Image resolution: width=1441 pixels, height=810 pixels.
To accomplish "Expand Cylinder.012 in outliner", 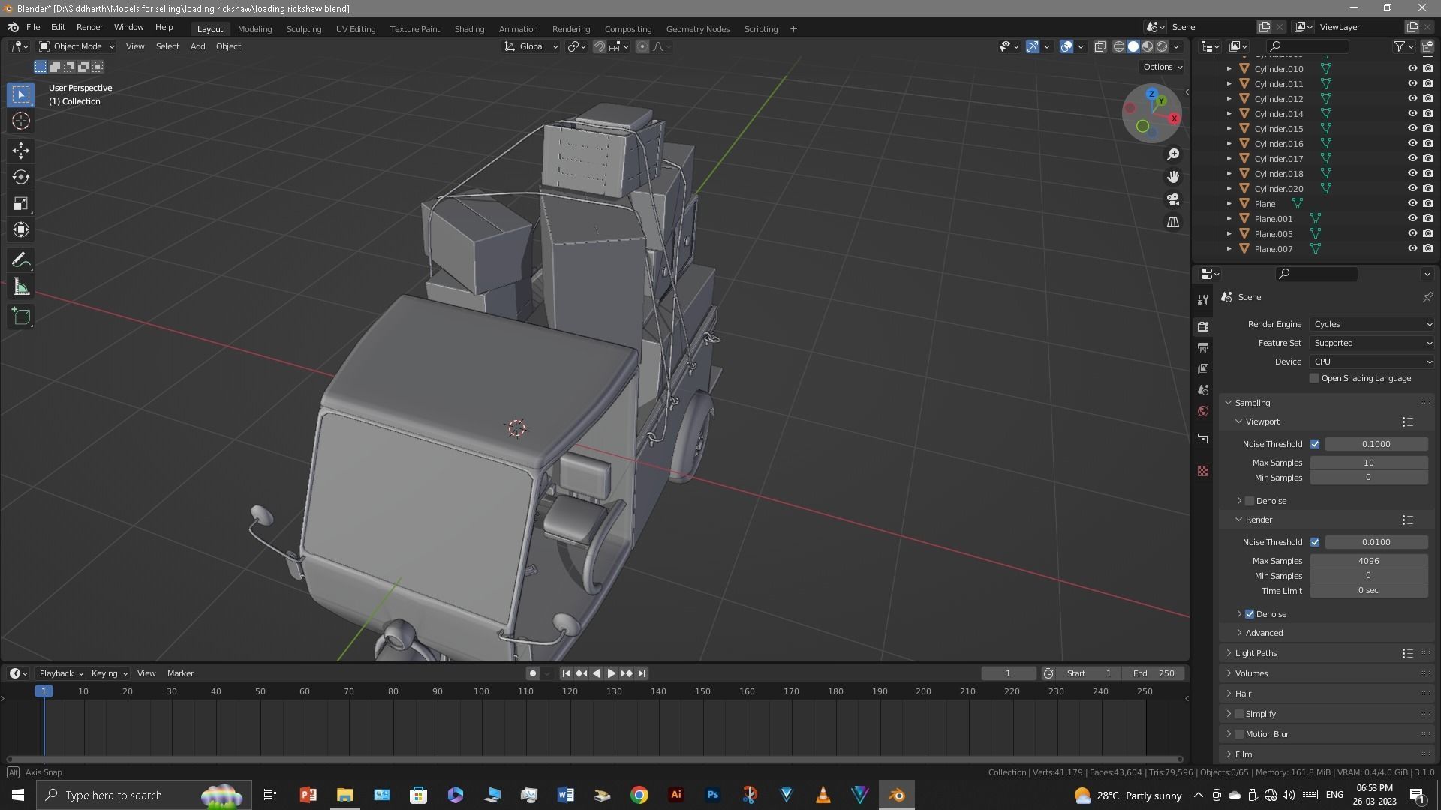I will point(1229,98).
